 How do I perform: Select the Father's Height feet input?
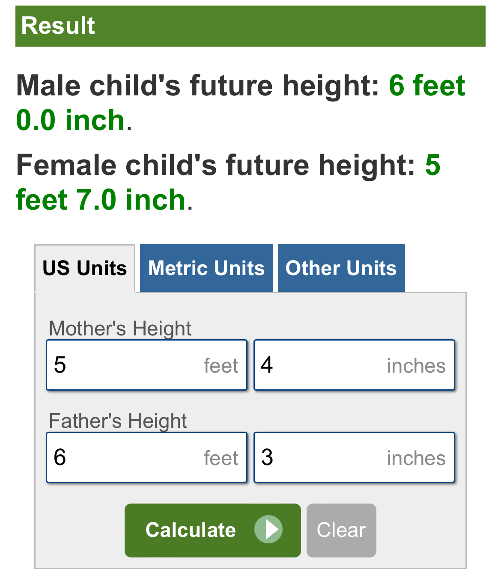coord(128,457)
